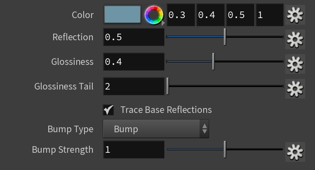Click the Glossiness Tail value field

click(134, 86)
